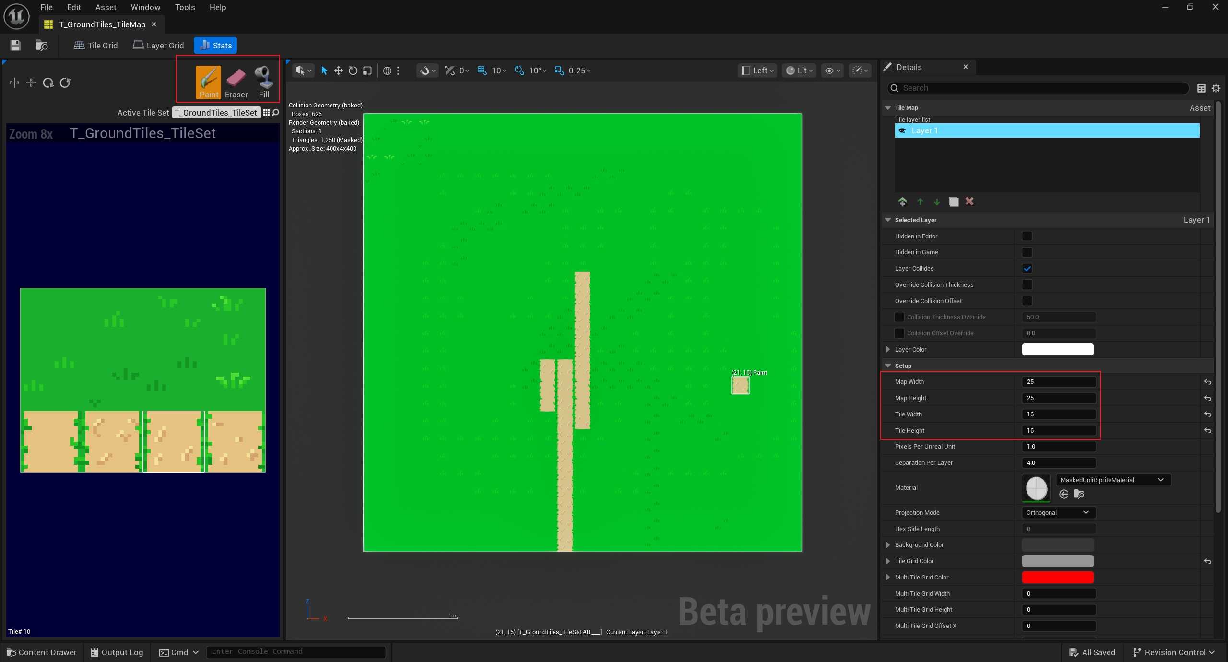Select the Eraser tool

coord(236,83)
